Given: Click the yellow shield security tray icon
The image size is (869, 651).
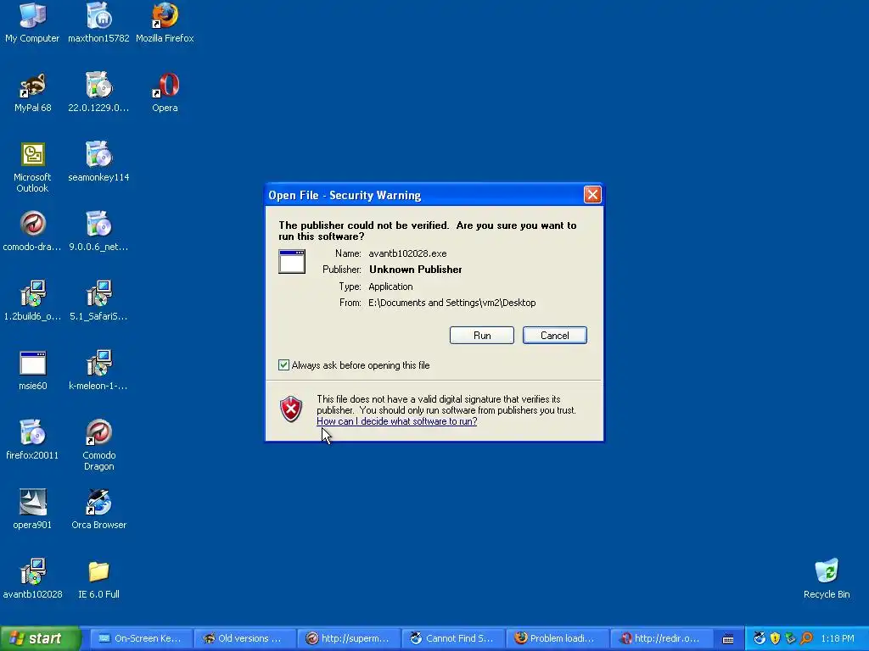Looking at the screenshot, I should click(x=776, y=638).
